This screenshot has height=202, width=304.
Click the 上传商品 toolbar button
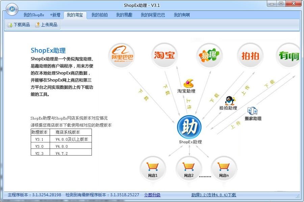click(x=47, y=24)
